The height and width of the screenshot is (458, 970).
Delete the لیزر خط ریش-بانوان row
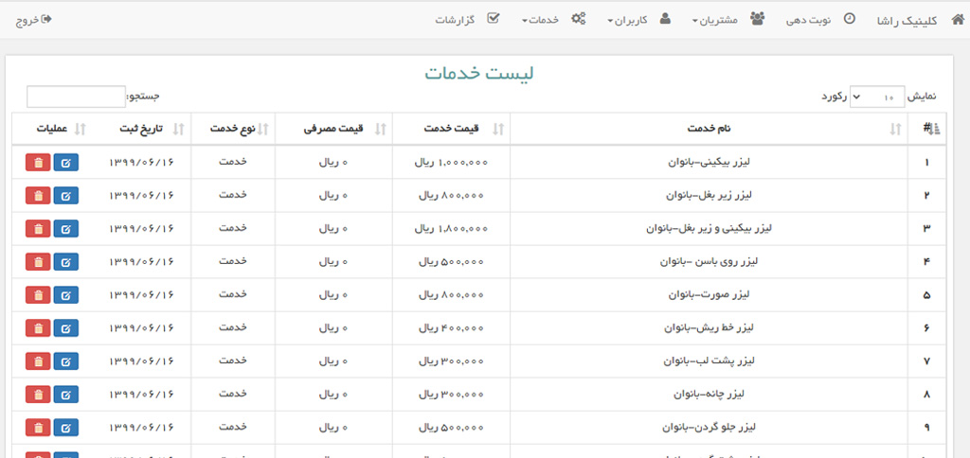coord(38,328)
